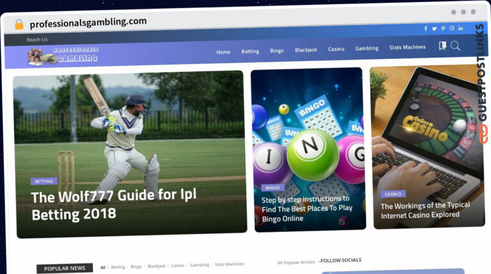Open the bookmarks icon in the header
This screenshot has height=274, width=491.
click(x=442, y=46)
